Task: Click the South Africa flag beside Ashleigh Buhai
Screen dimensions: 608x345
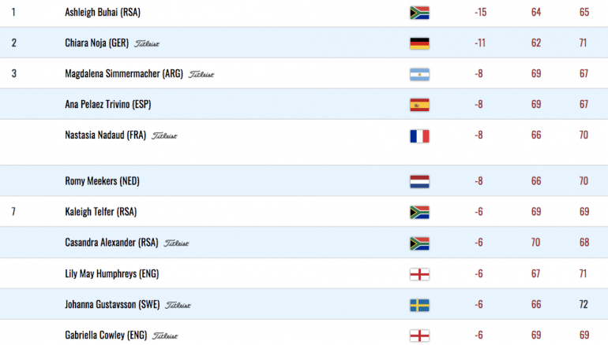Action: coord(419,13)
